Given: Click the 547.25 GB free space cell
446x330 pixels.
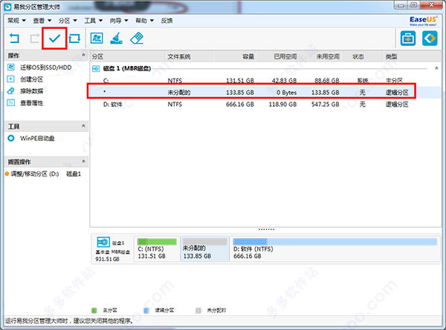Looking at the screenshot, I should pos(325,104).
